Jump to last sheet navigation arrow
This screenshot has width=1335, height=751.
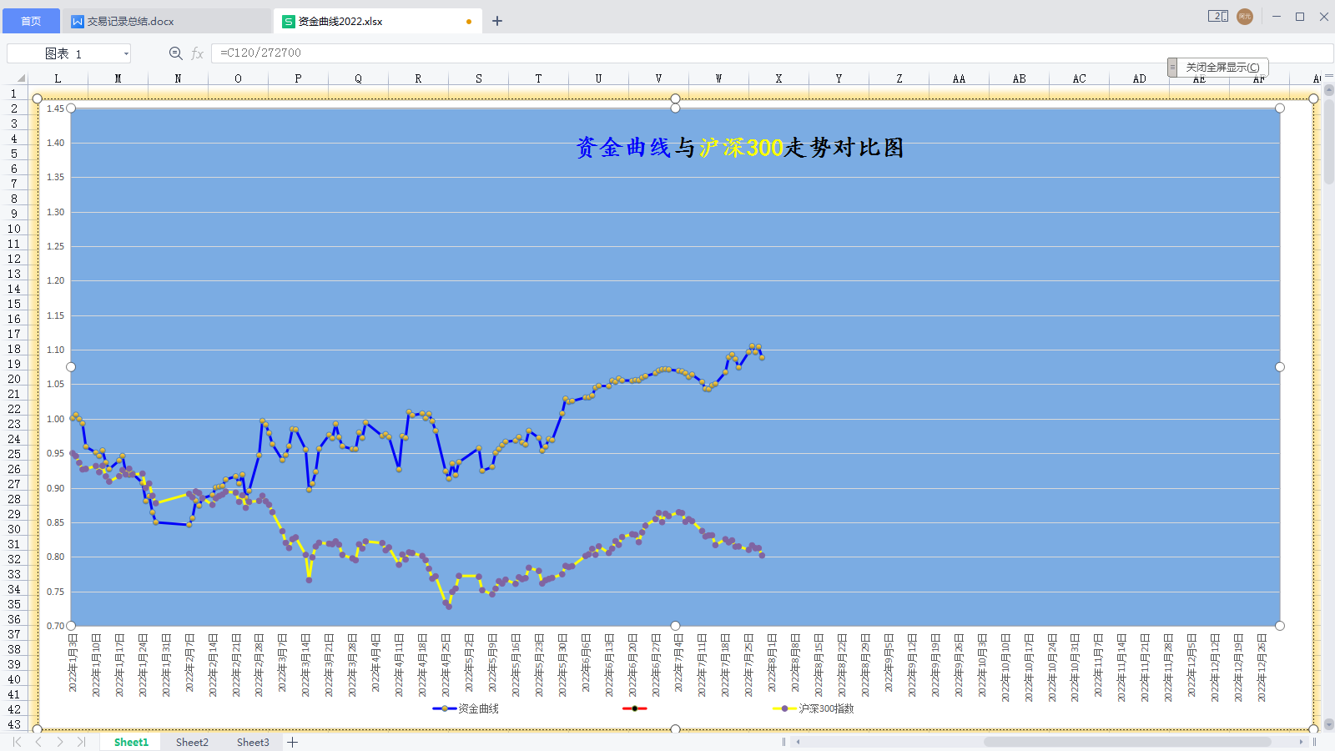click(81, 742)
